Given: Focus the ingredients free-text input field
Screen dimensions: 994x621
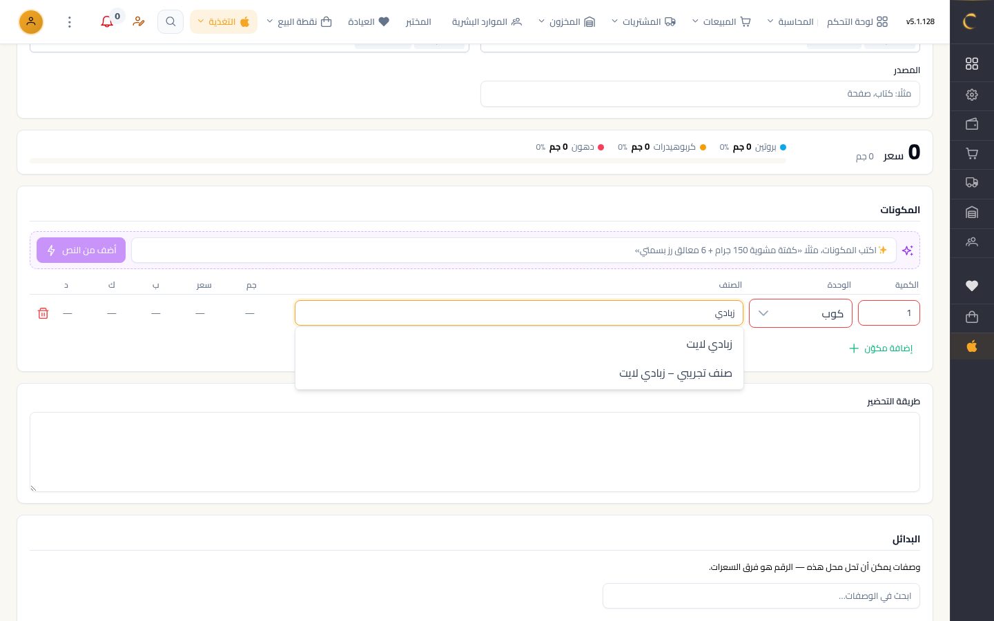Looking at the screenshot, I should coord(514,250).
